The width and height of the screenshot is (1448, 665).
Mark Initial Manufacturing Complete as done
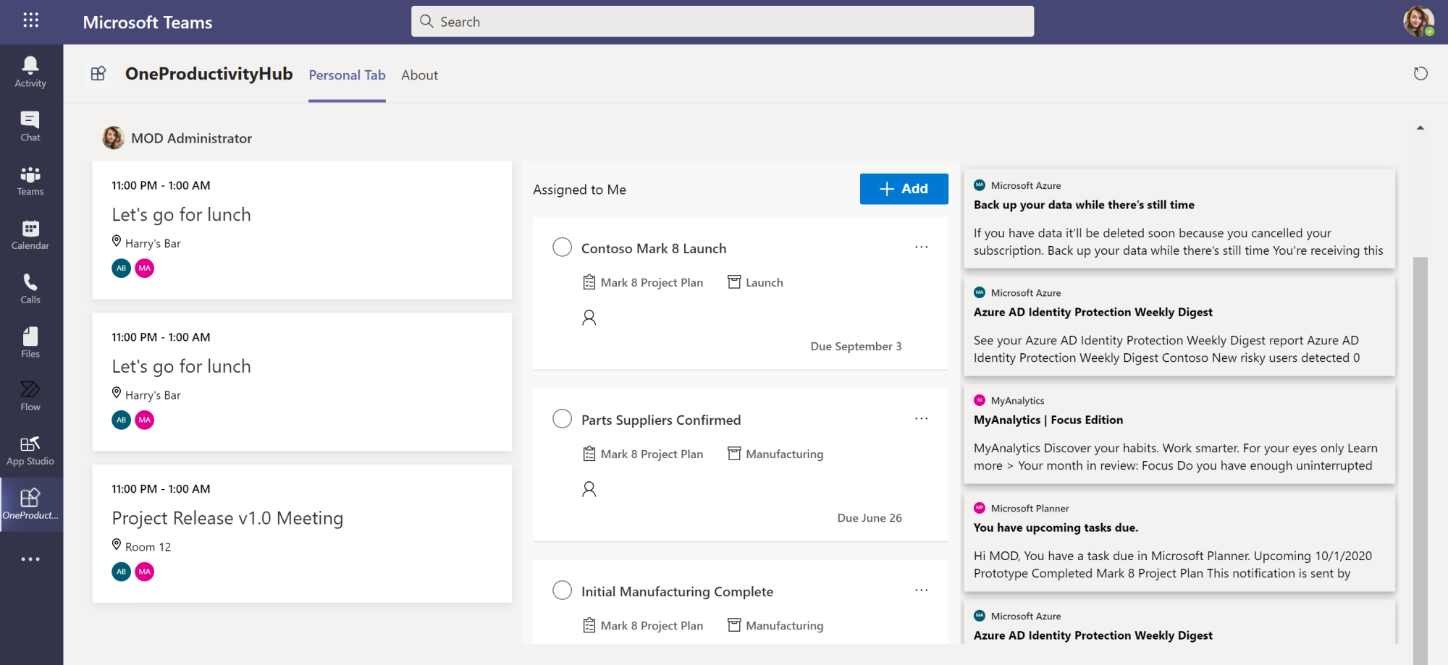tap(563, 590)
